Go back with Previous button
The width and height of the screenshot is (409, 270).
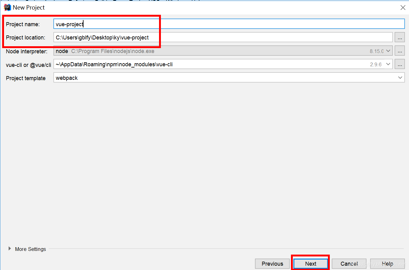[272, 264]
